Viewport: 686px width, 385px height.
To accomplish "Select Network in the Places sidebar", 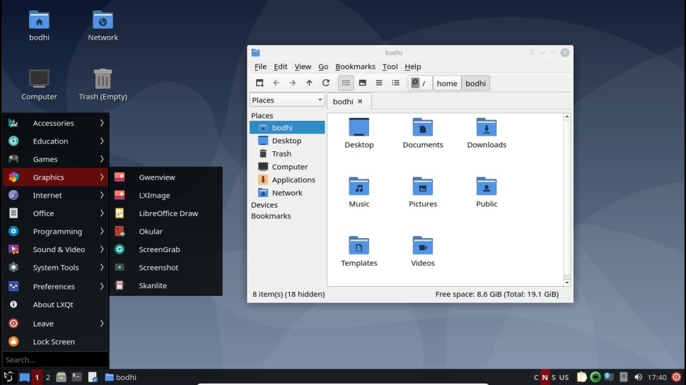I will (x=287, y=193).
